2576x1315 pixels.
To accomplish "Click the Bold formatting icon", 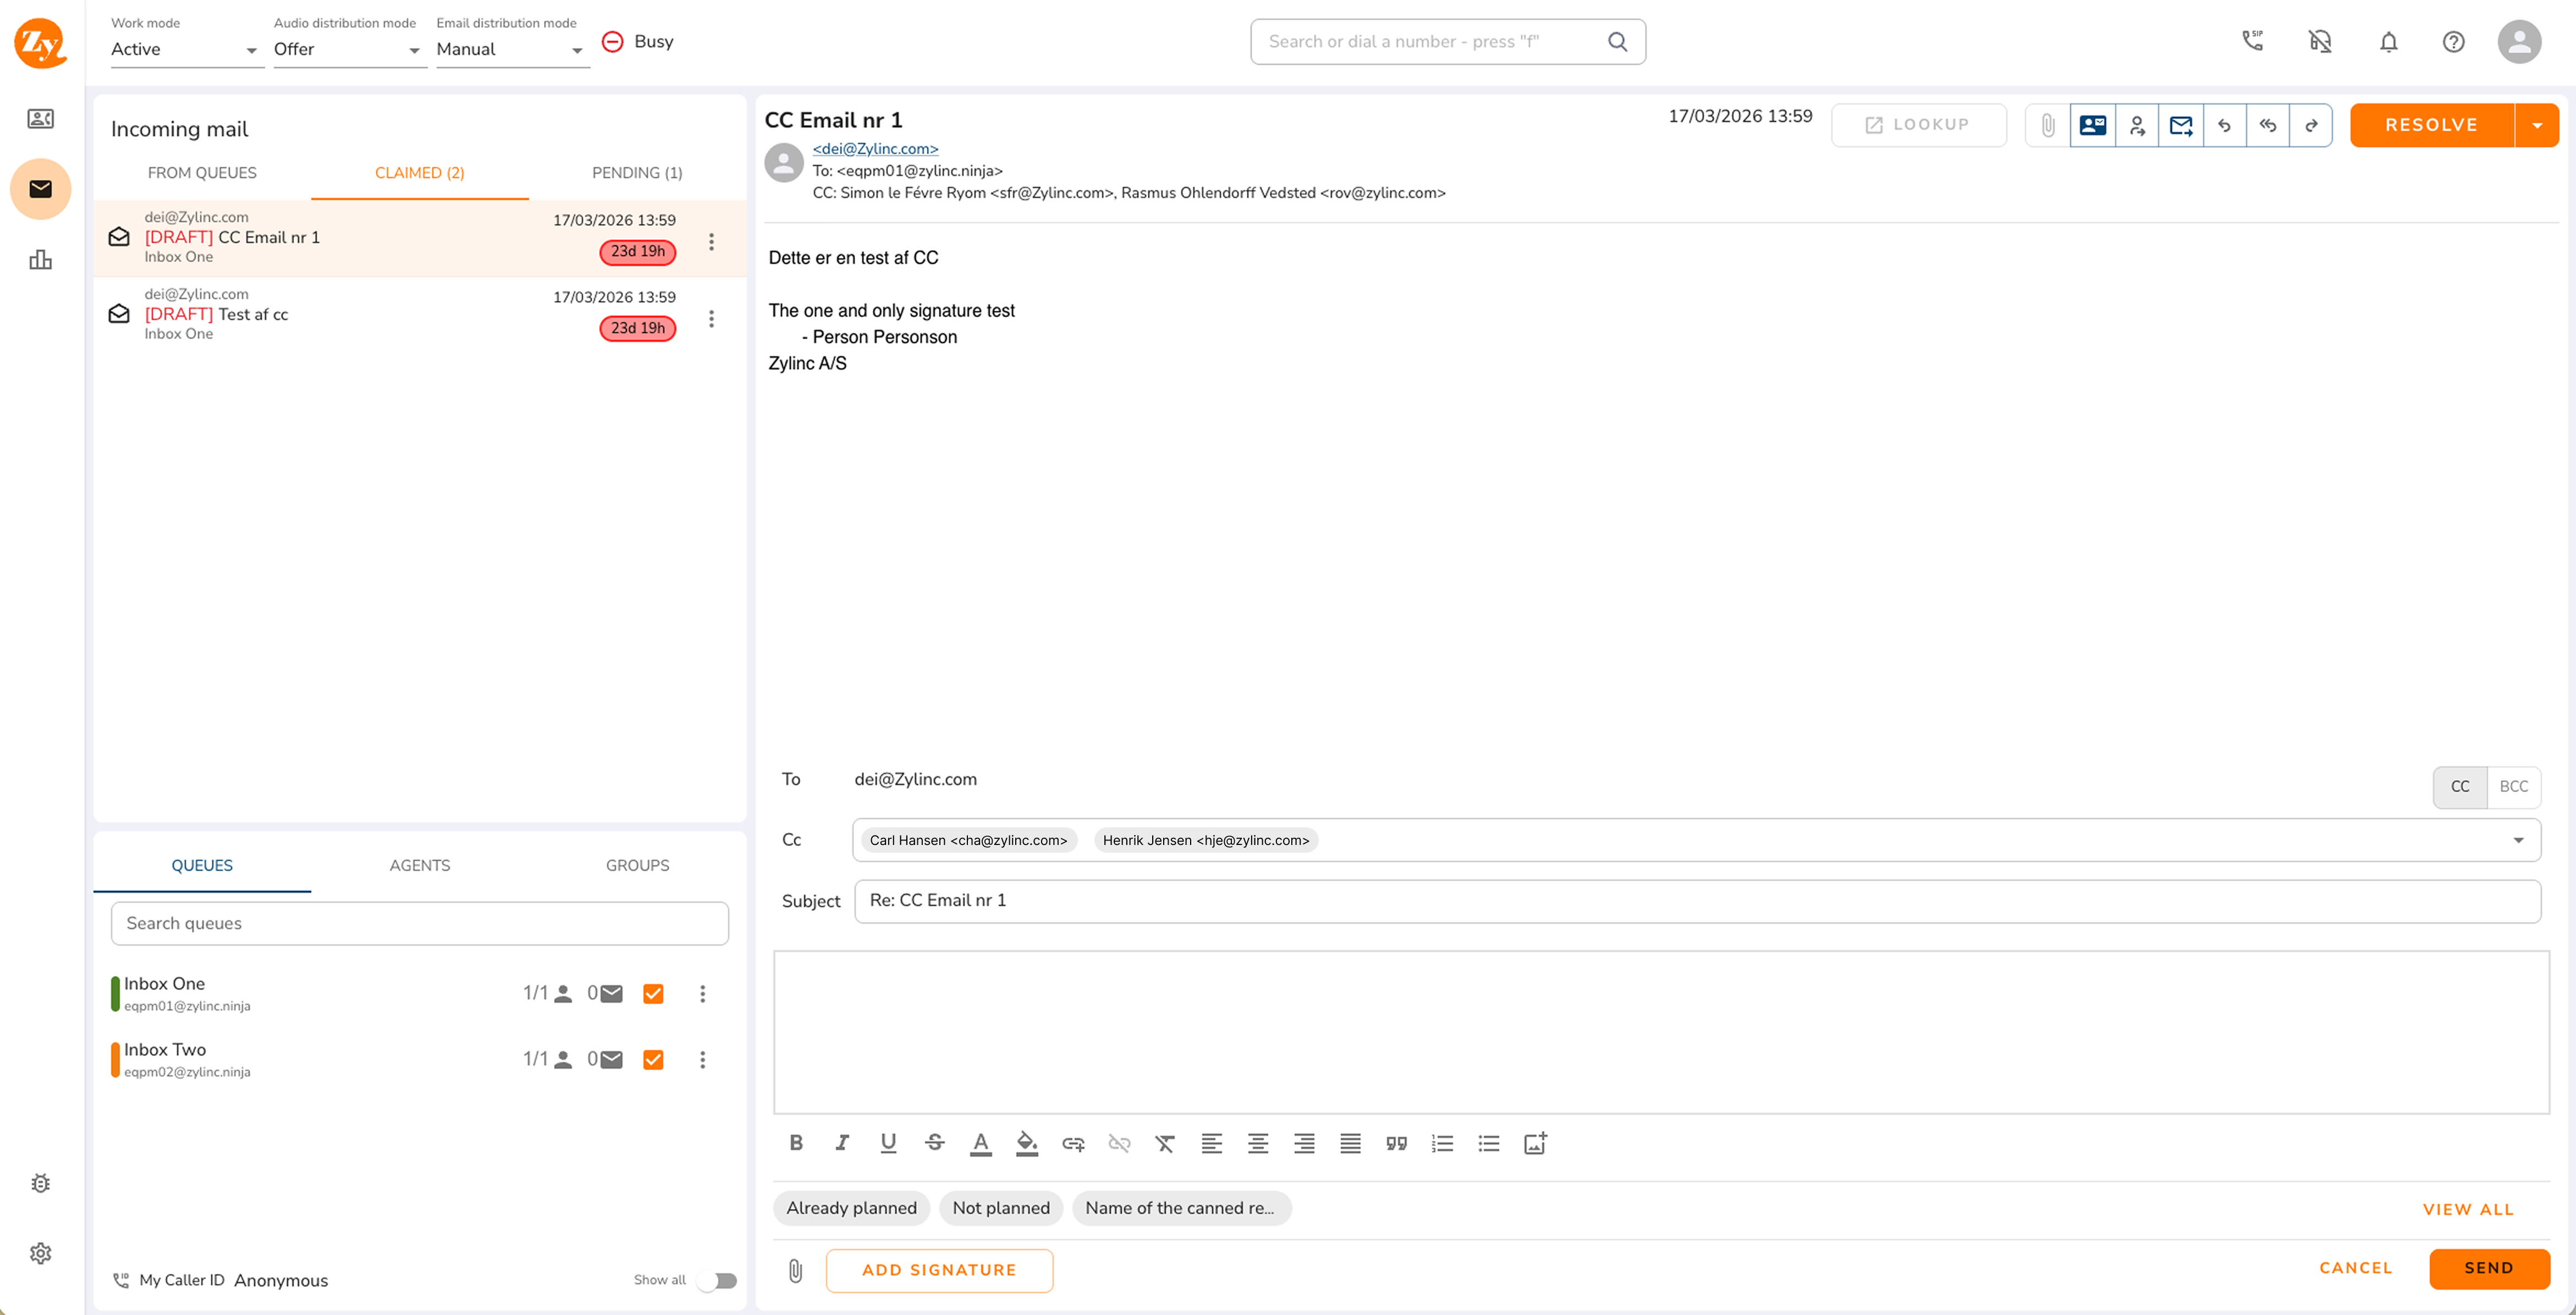I will click(x=796, y=1143).
